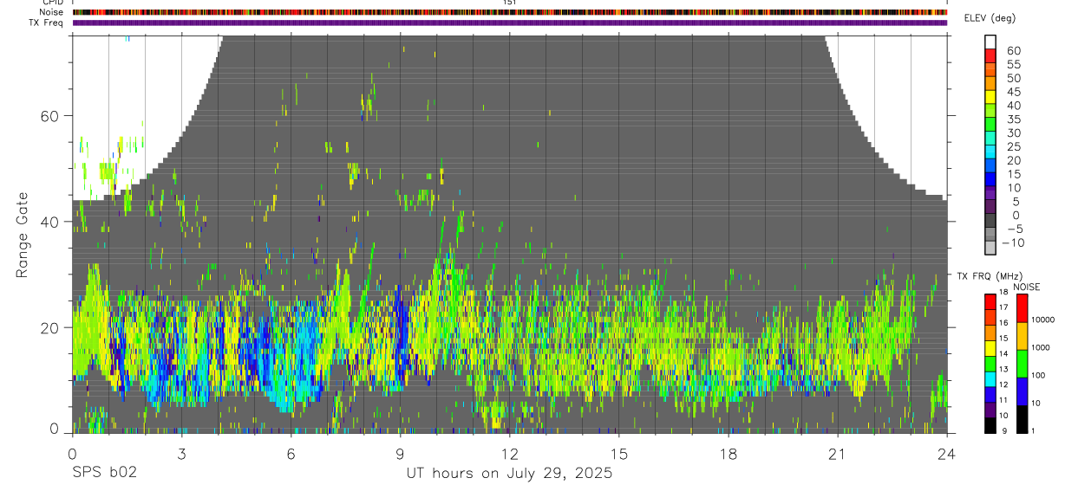Select the '12' tick on the UT hours axis
Screen dimensions: 1065x491
(x=510, y=453)
